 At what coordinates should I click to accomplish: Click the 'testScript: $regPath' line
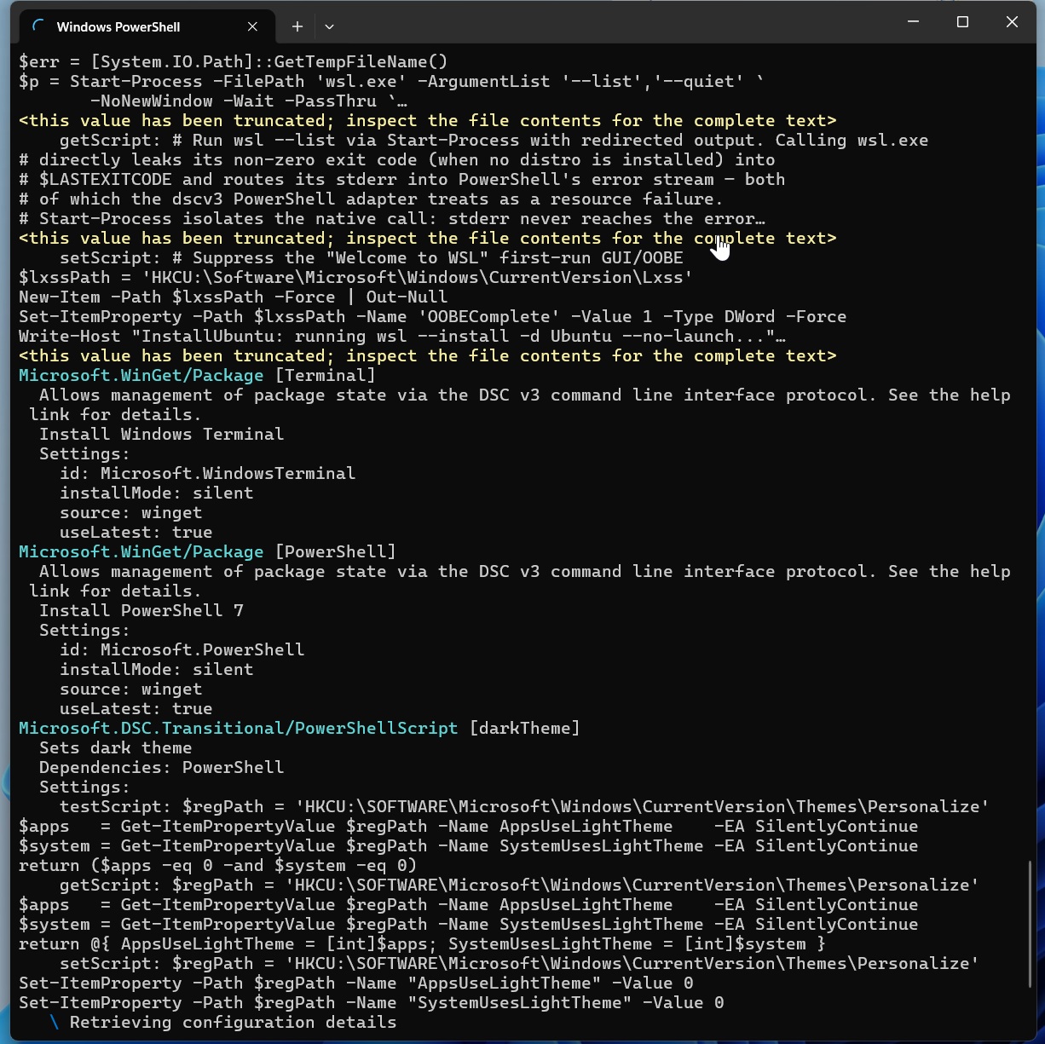(x=524, y=806)
